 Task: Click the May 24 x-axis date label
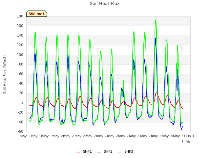point(102,136)
